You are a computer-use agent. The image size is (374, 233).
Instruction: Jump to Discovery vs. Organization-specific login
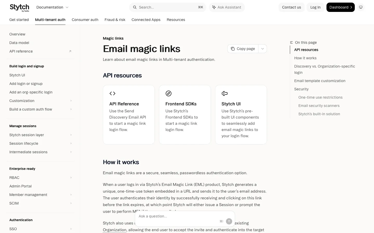tap(324, 69)
